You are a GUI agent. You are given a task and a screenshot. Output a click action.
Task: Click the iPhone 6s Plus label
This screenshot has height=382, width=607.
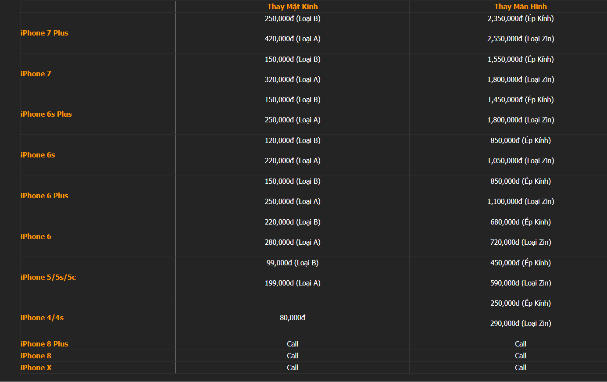(46, 114)
